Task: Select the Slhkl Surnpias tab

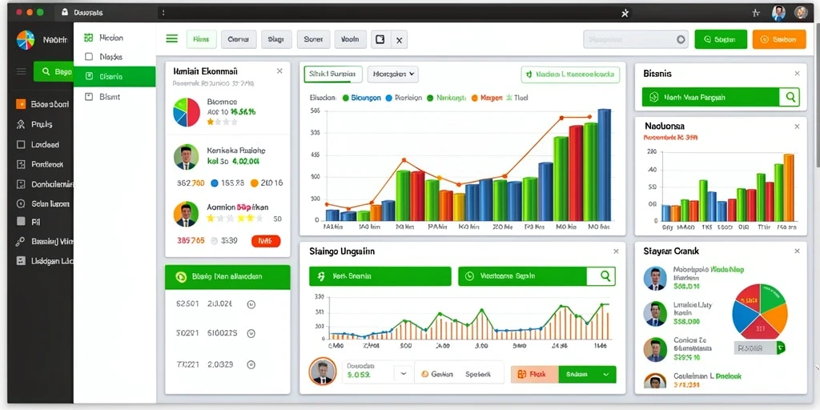Action: click(x=333, y=74)
